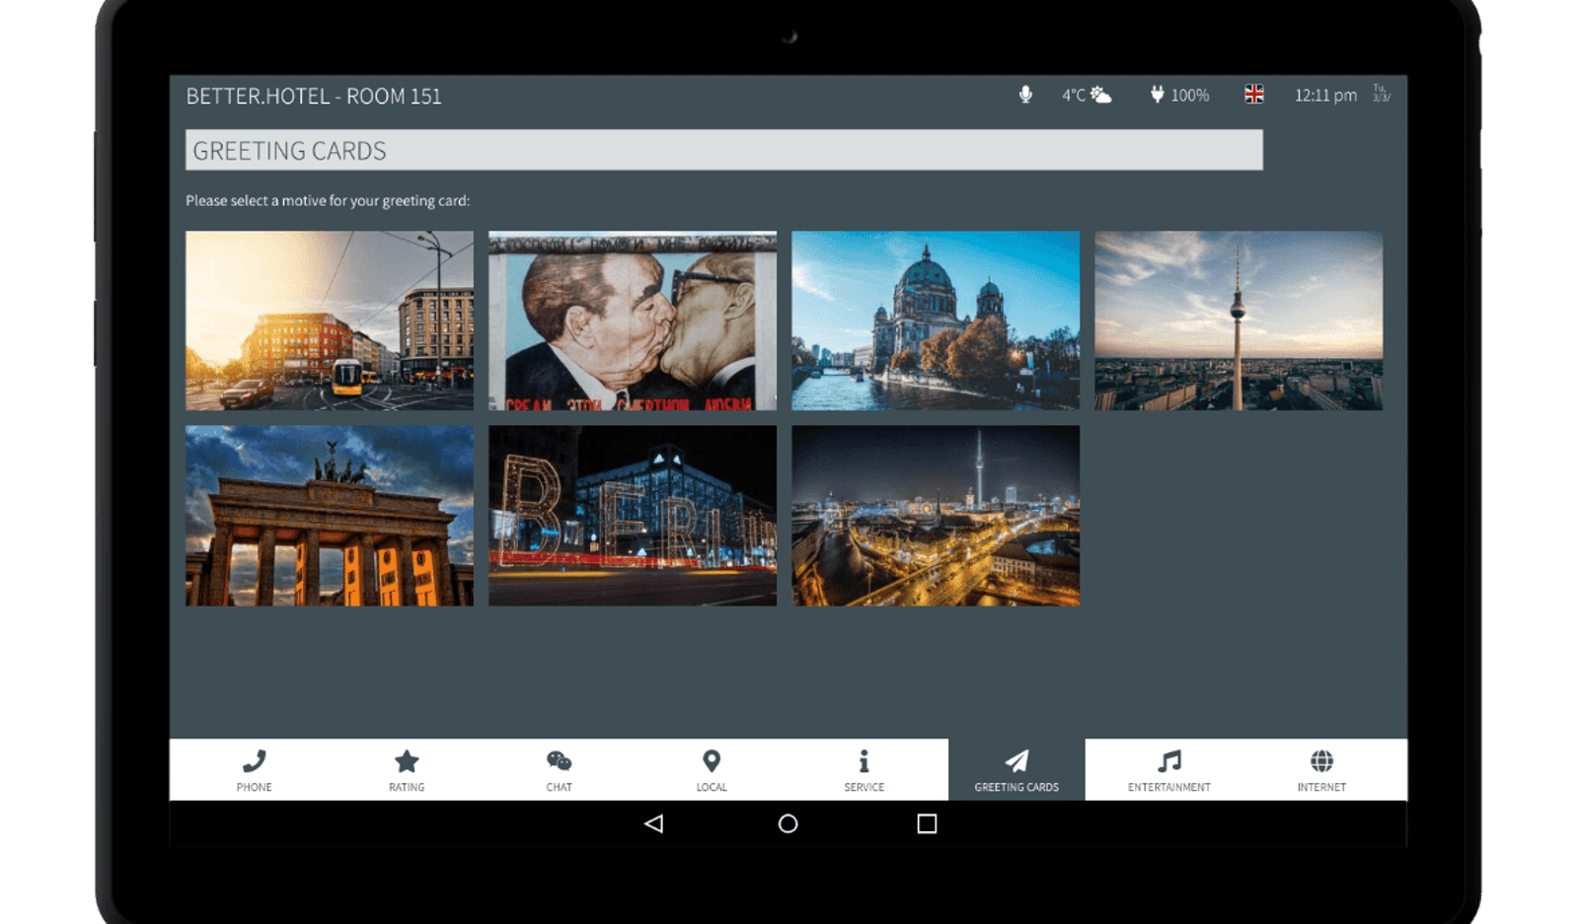Select the Berlin Cathedral motif
The height and width of the screenshot is (924, 1579).
pyautogui.click(x=936, y=320)
